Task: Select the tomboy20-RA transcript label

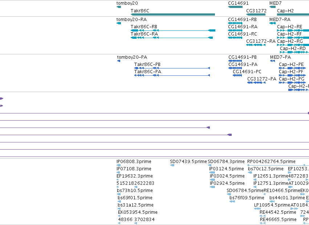Action: (x=131, y=20)
